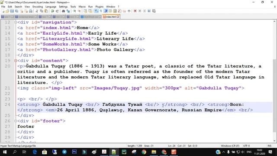Click the Playback macro icon
Image resolution: width=277 pixels, height=156 pixels.
pyautogui.click(x=145, y=11)
